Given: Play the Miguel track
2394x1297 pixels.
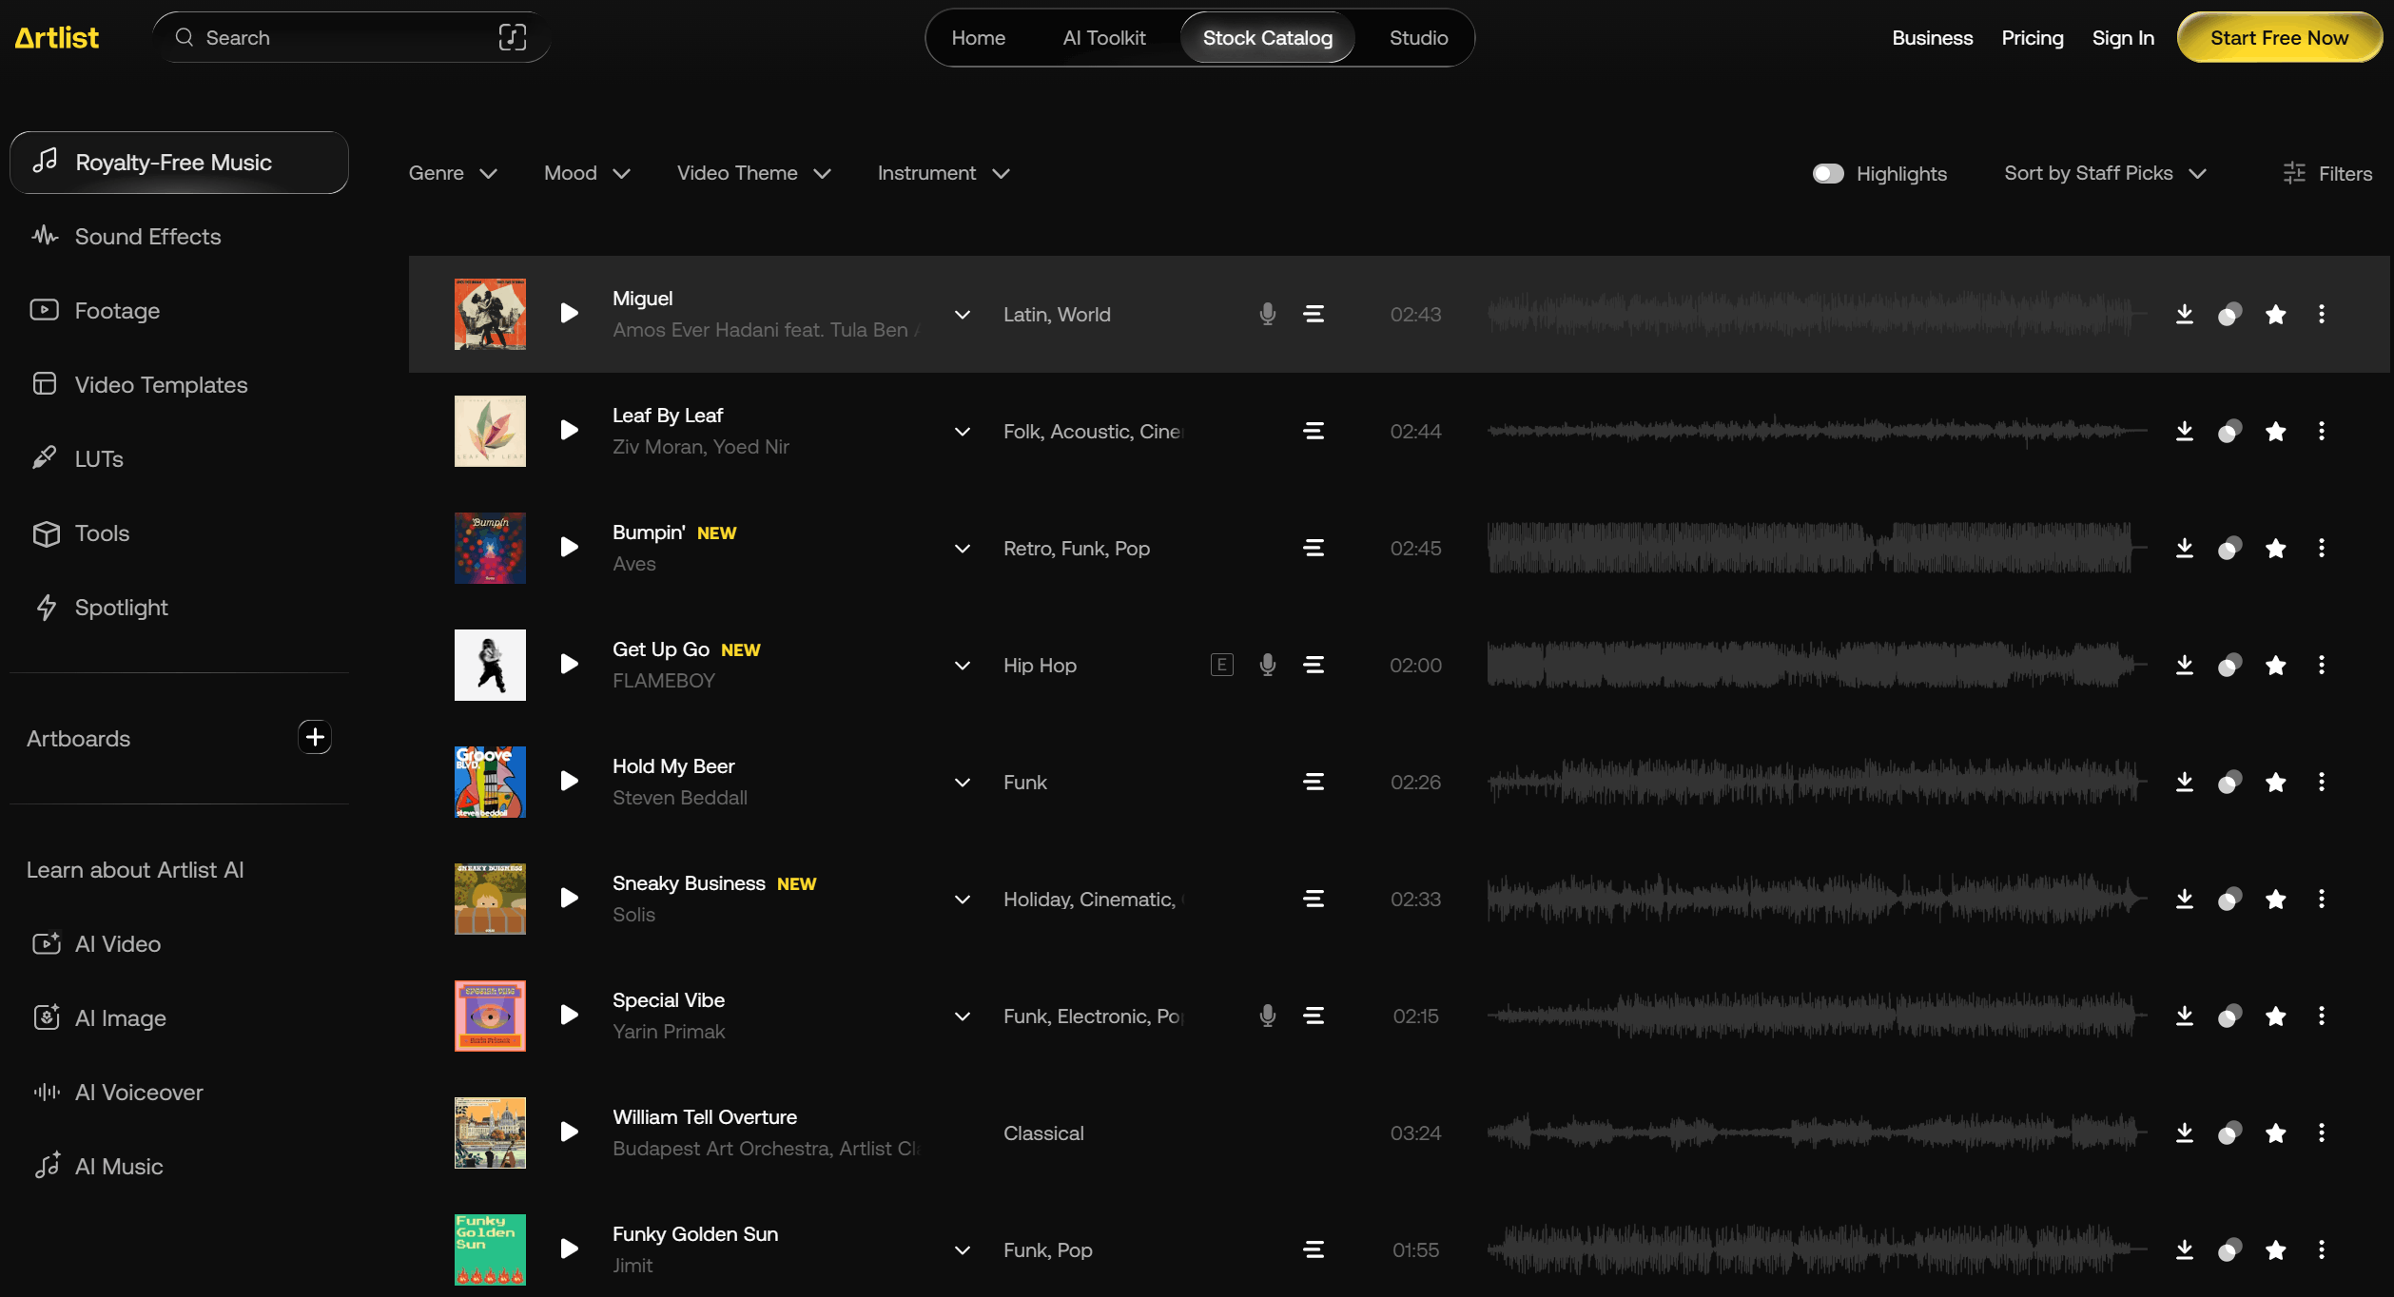Looking at the screenshot, I should [x=569, y=313].
